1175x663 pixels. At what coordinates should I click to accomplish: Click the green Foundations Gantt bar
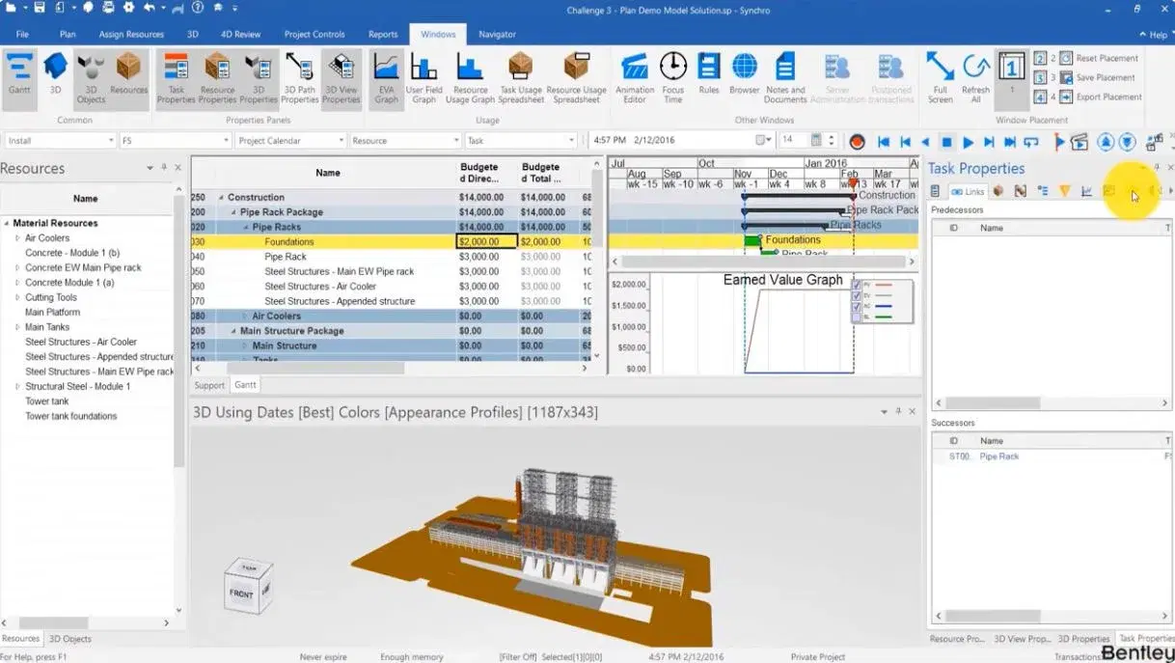pyautogui.click(x=752, y=240)
